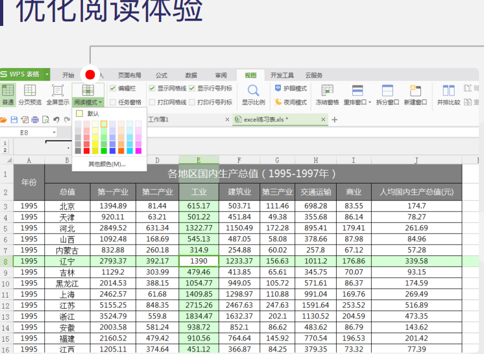Click the formula bar input field
Image resolution: width=484 pixels, height=354 pixels.
pos(312,133)
